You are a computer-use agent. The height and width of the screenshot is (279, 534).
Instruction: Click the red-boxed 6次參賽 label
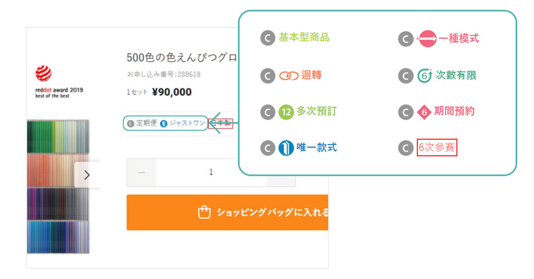coord(437,148)
